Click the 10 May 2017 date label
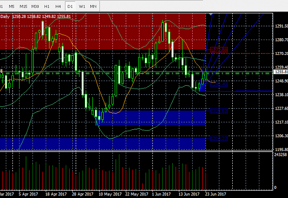This screenshot has height=198, width=288. tap(110, 194)
